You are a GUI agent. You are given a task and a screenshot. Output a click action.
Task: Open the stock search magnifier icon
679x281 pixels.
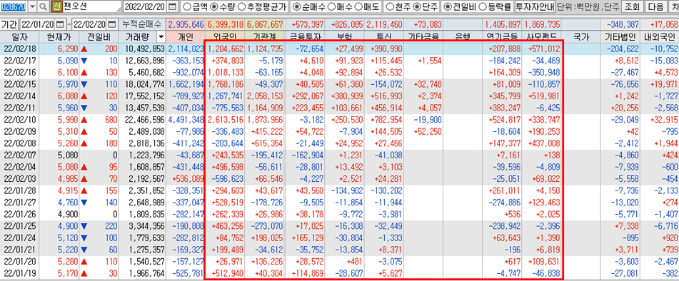[x=44, y=6]
